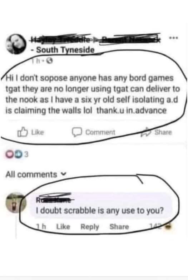Open the commenter's profile picture

pos(15,203)
